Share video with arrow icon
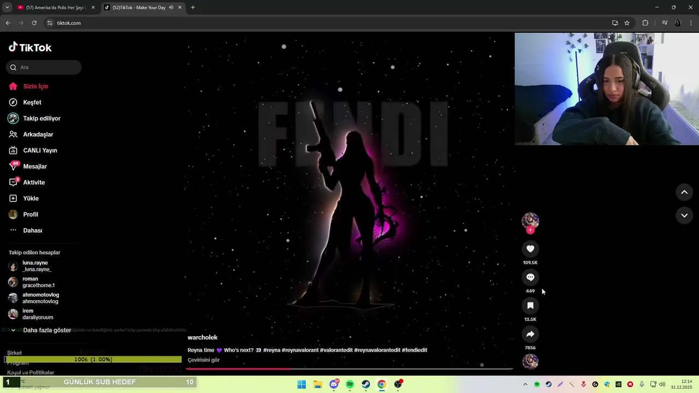Screen dimensions: 699x393 coord(530,334)
